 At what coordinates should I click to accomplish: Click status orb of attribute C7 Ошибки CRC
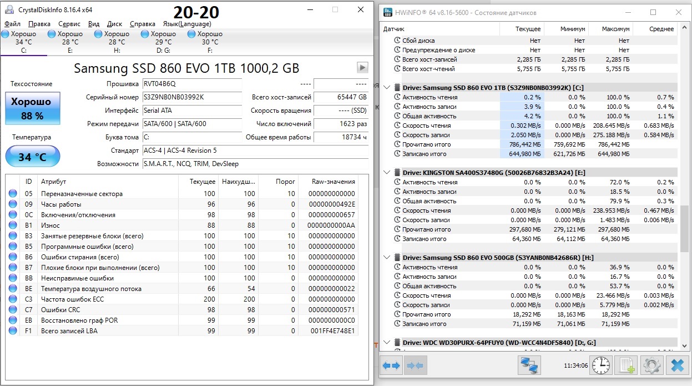[13, 309]
